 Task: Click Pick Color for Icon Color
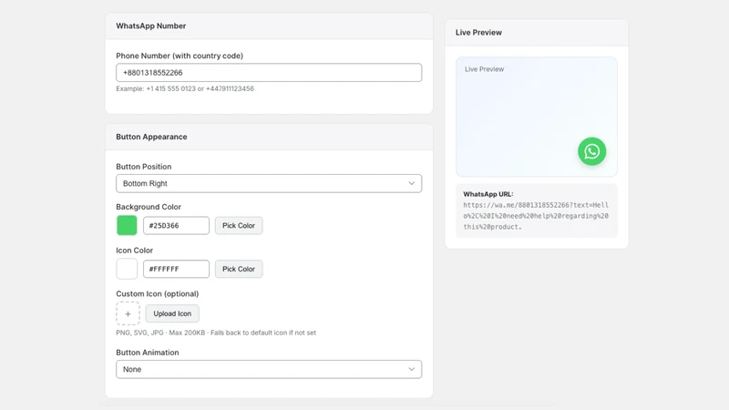click(x=239, y=269)
